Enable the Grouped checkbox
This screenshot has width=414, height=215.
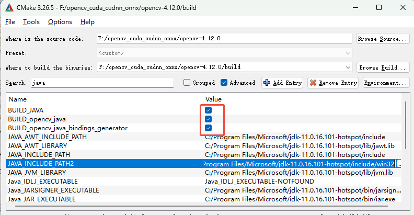[x=187, y=83]
